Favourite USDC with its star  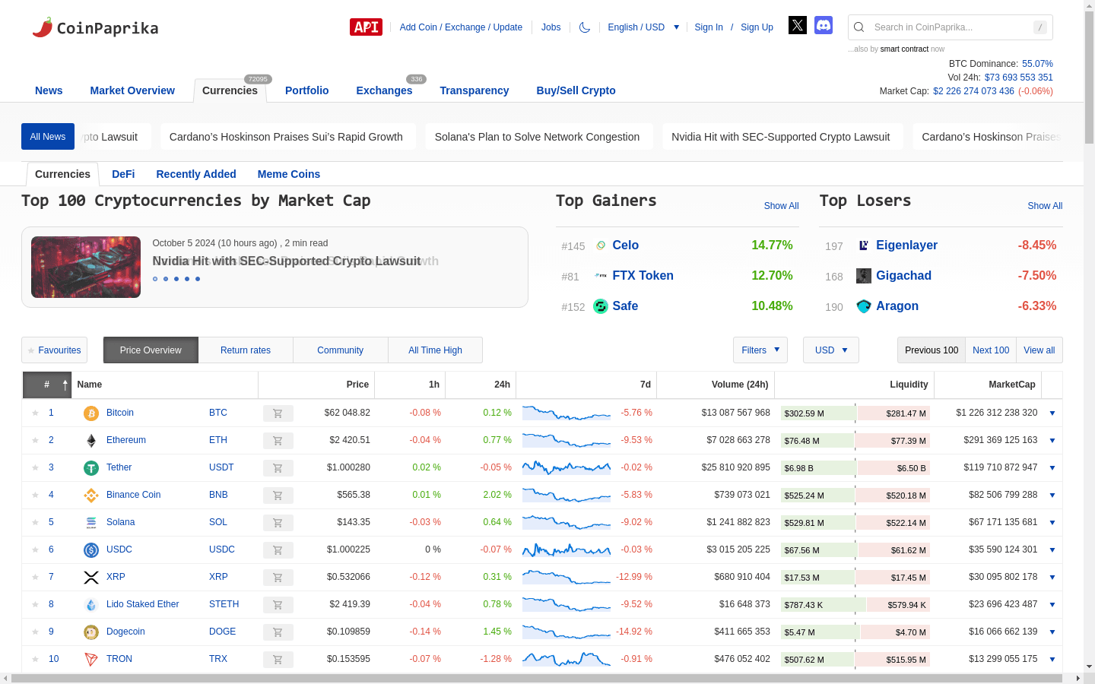coord(35,549)
